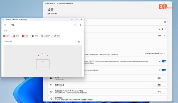Open the three-dot overflow menu beside search

pos(80,25)
